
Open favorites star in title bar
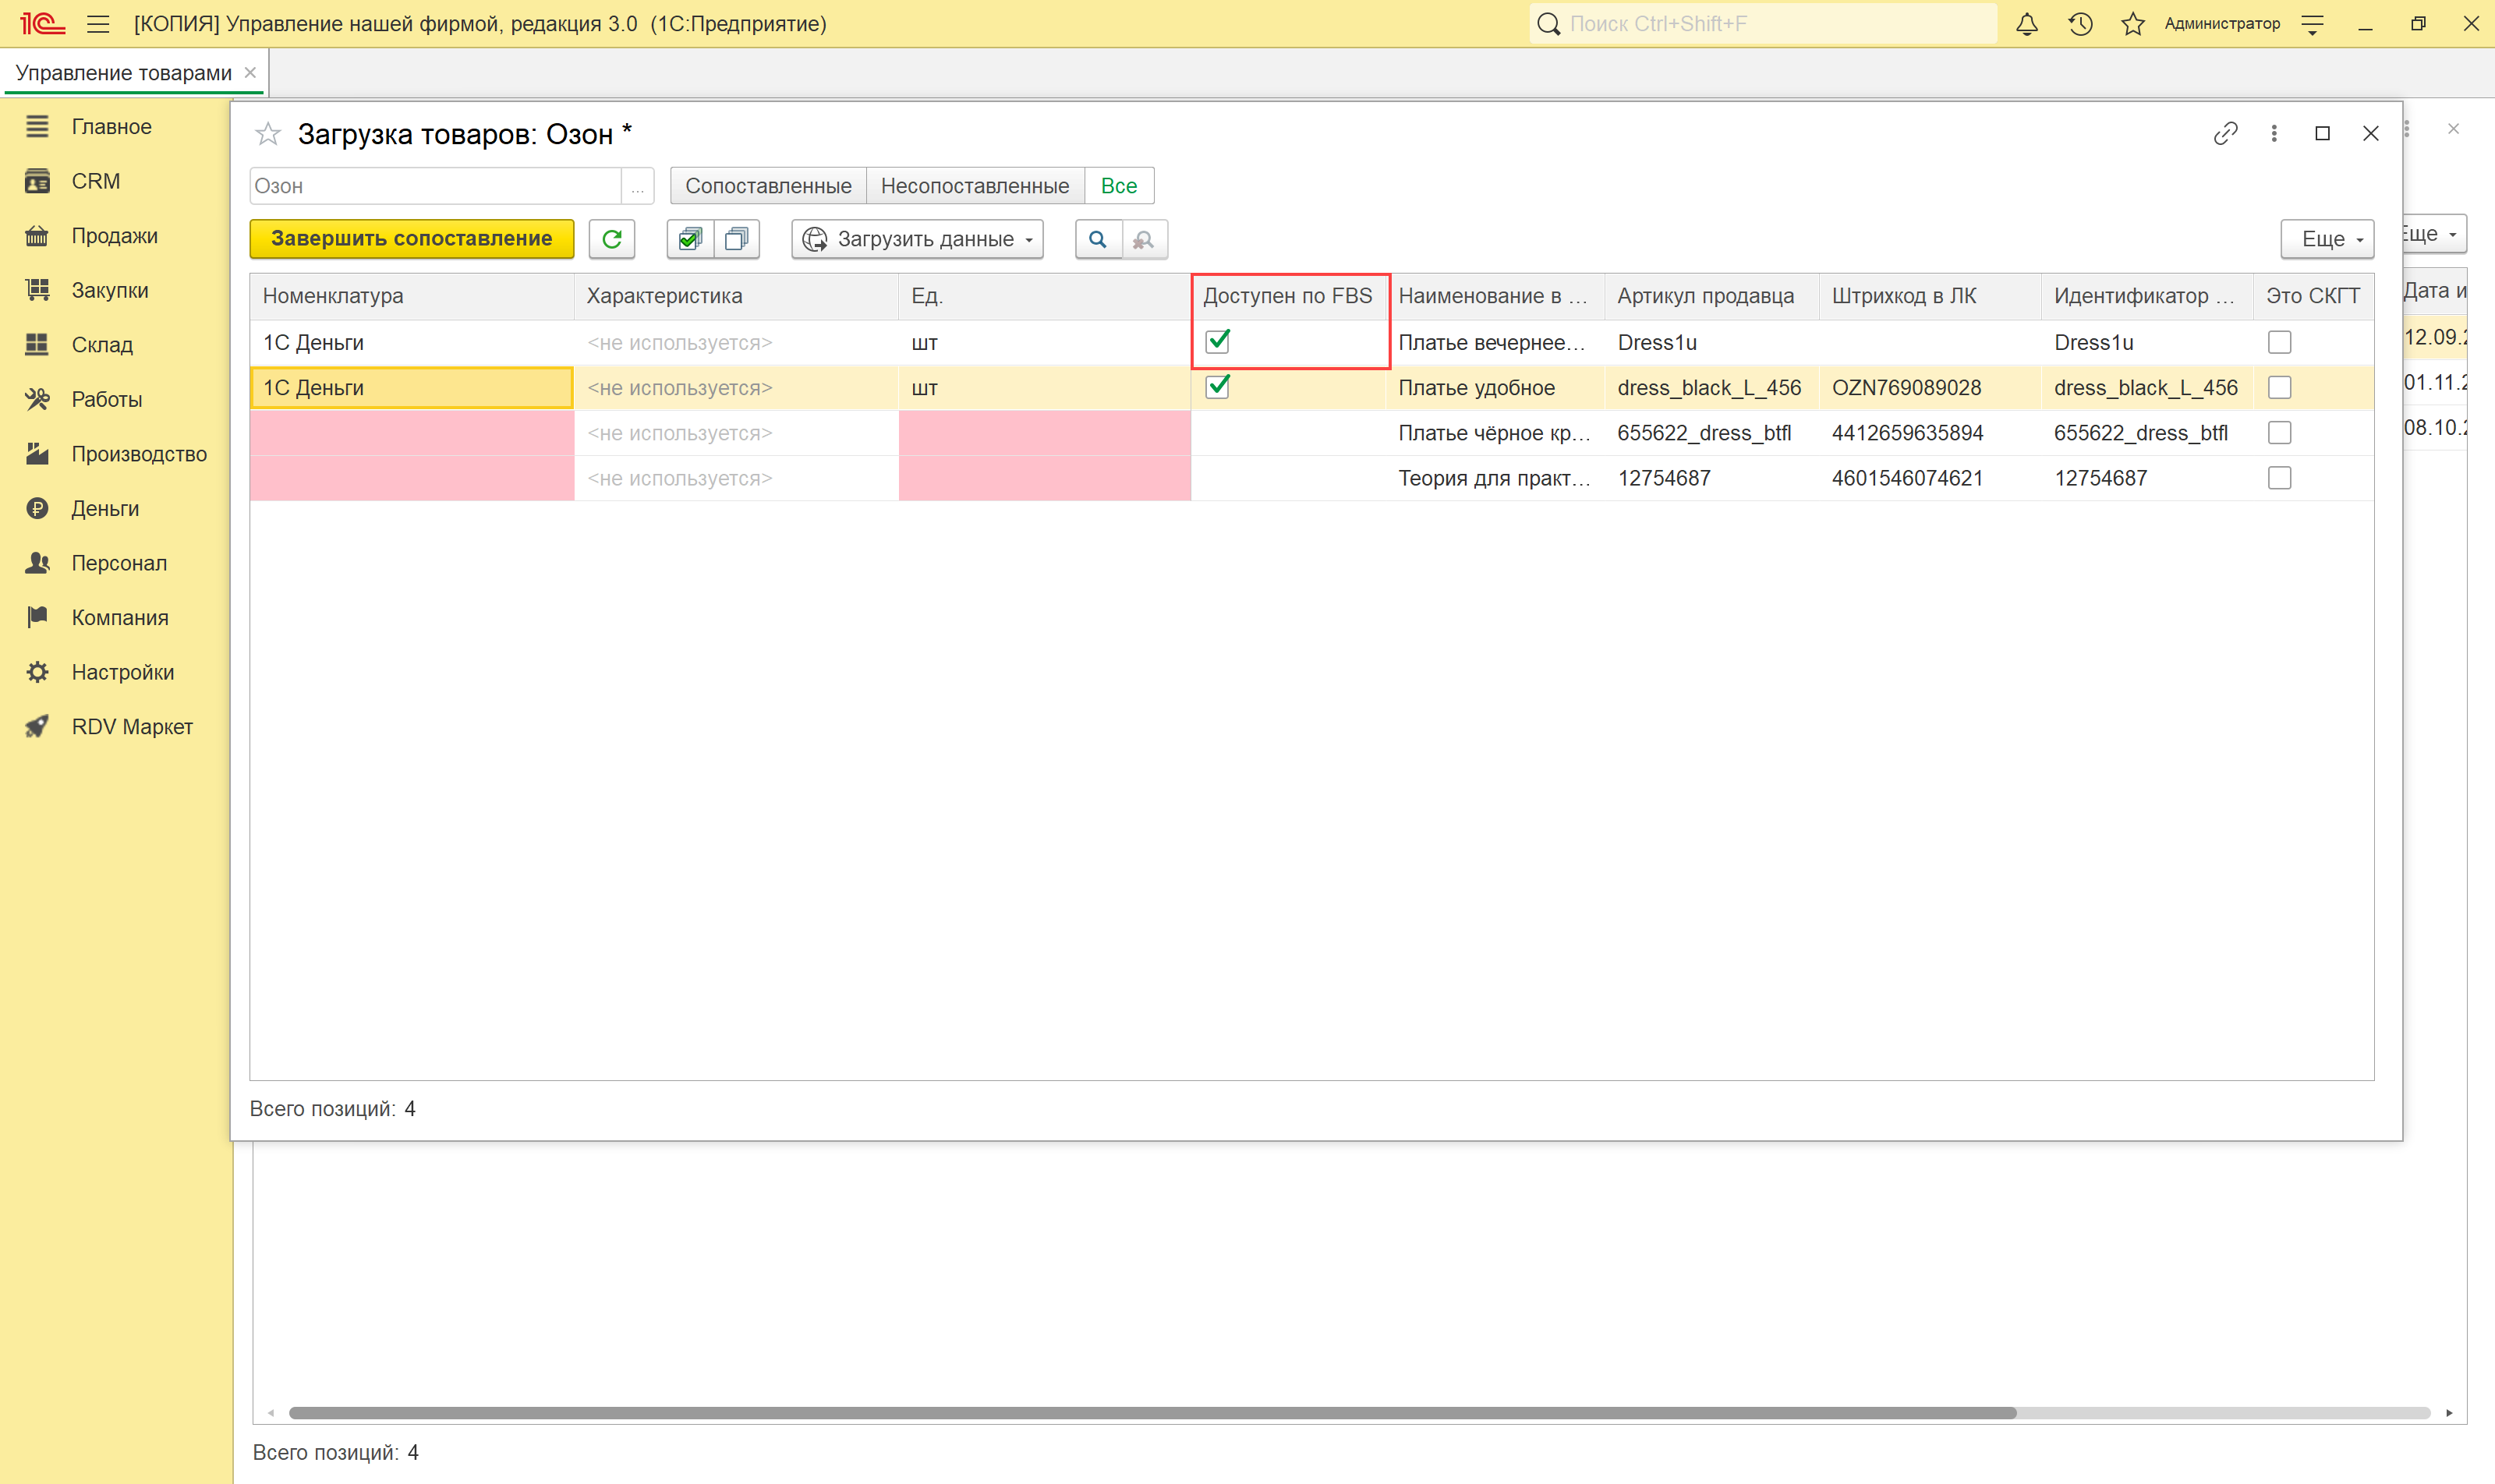[x=2133, y=24]
